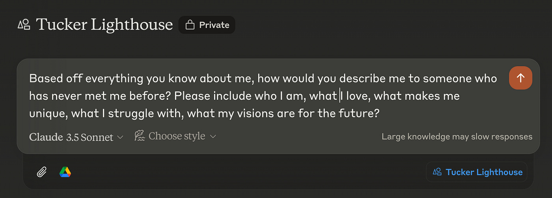Viewport: 552px width, 198px height.
Task: Click the Claude wordmark in the model selector
Action: tap(46, 137)
